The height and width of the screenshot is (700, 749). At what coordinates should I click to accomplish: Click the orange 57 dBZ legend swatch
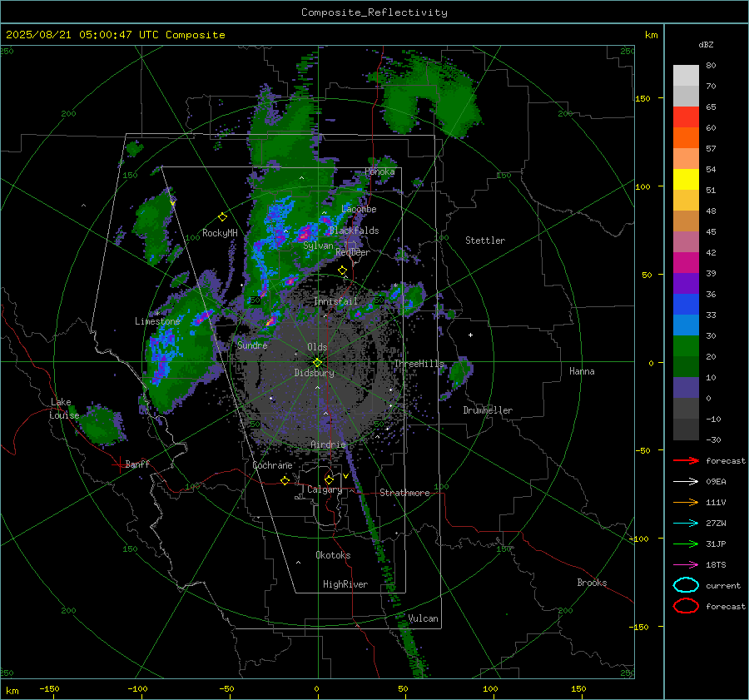click(x=686, y=137)
